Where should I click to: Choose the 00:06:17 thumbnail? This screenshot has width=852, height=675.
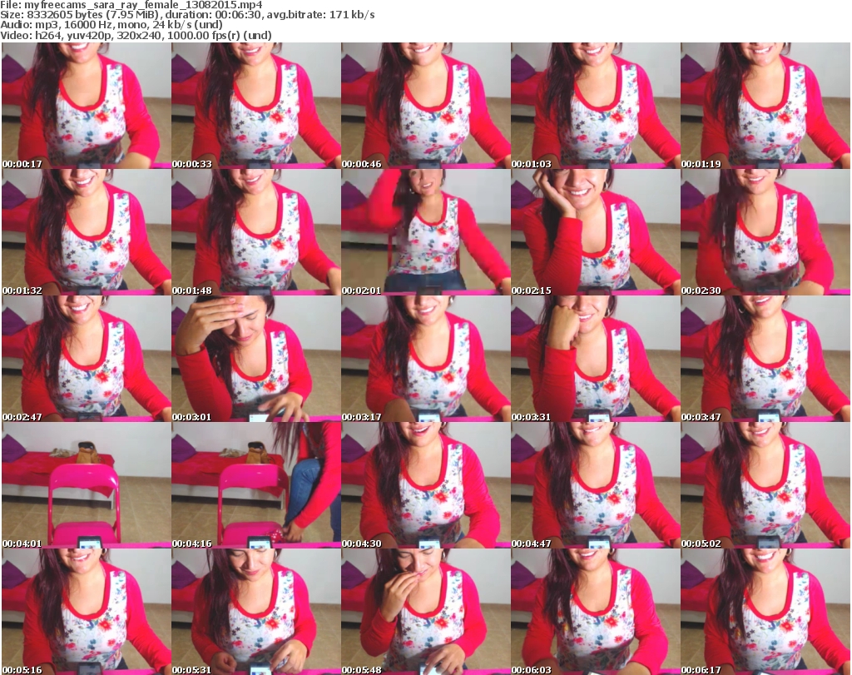[x=765, y=612]
